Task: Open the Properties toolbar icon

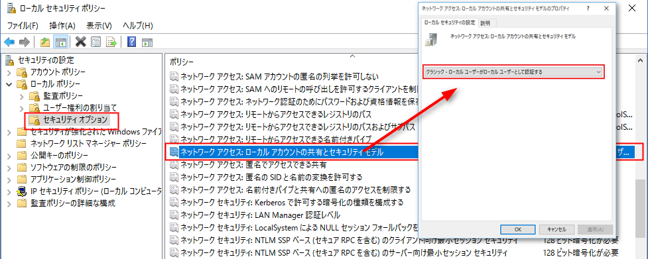Action: click(x=96, y=42)
